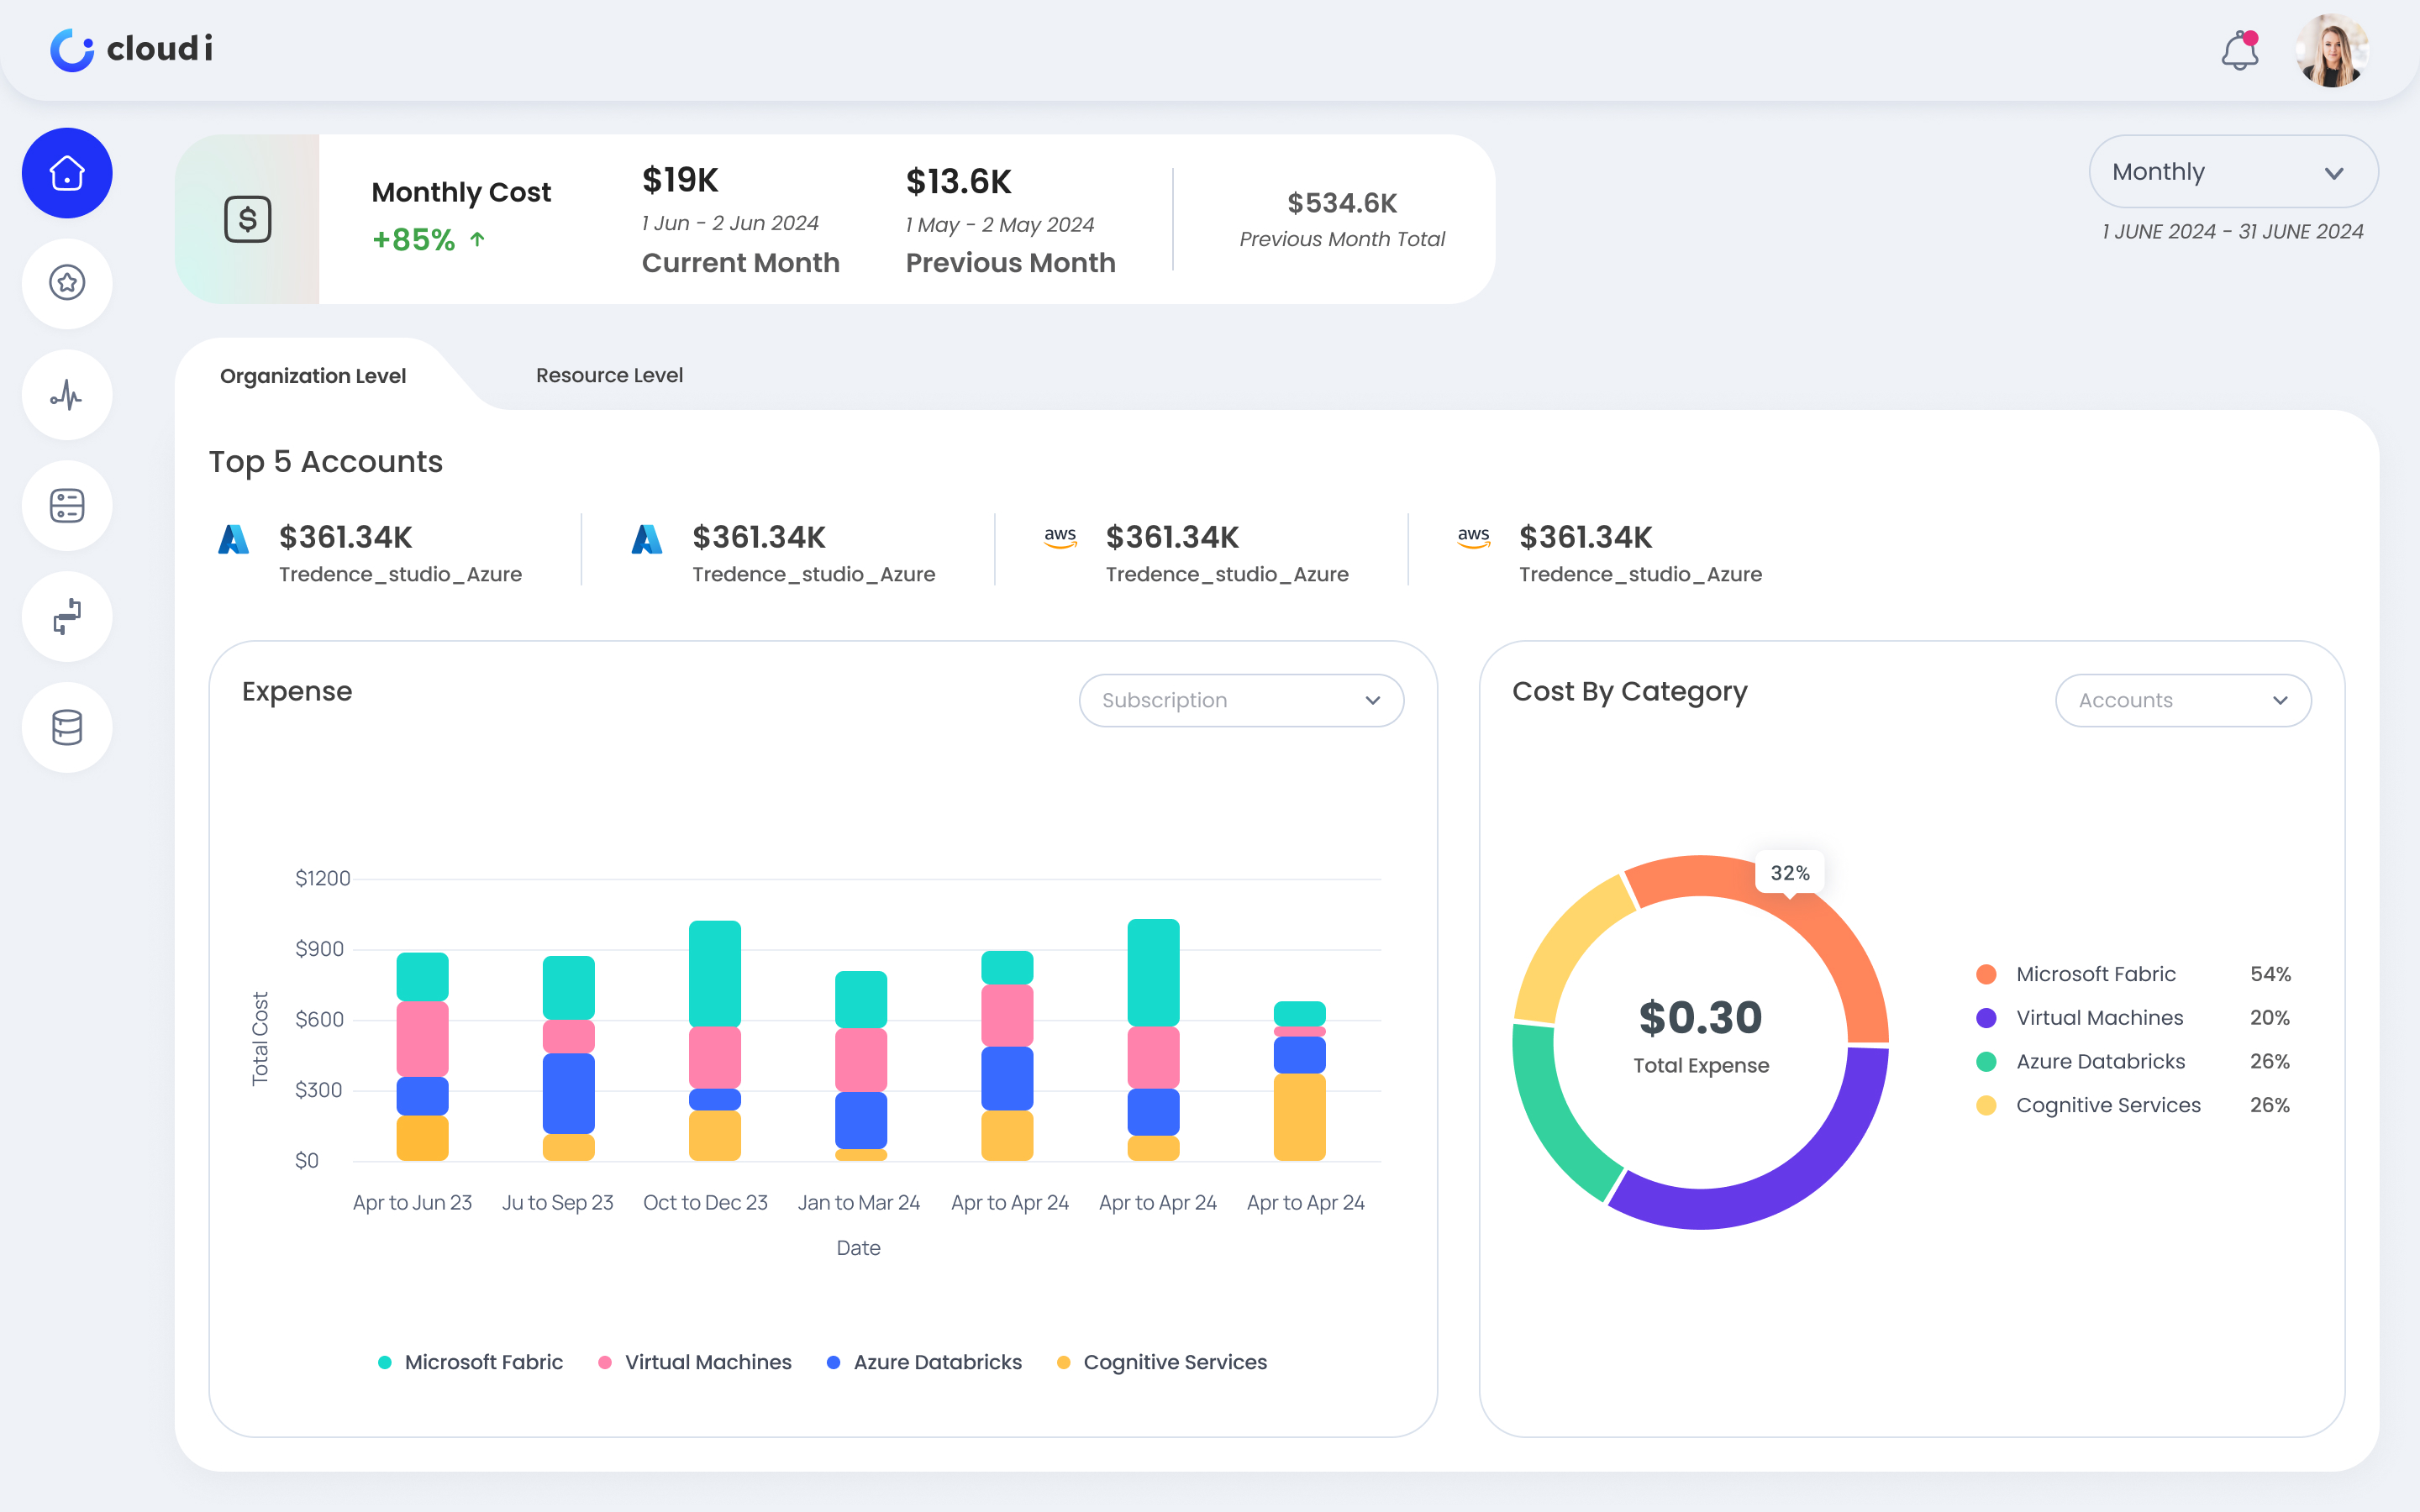Click the Ju to Sep 23 bar
The width and height of the screenshot is (2420, 1512).
click(569, 1059)
